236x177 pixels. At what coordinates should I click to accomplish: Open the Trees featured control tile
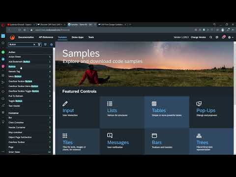click(211, 142)
